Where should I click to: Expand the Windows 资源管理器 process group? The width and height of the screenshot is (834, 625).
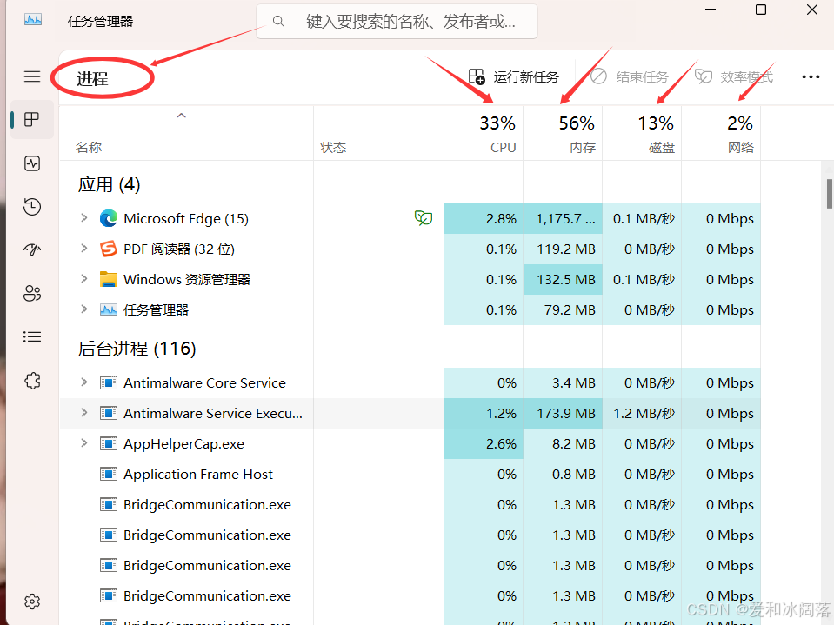point(84,278)
